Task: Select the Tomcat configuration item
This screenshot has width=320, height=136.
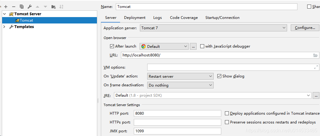Action: [x=49, y=20]
